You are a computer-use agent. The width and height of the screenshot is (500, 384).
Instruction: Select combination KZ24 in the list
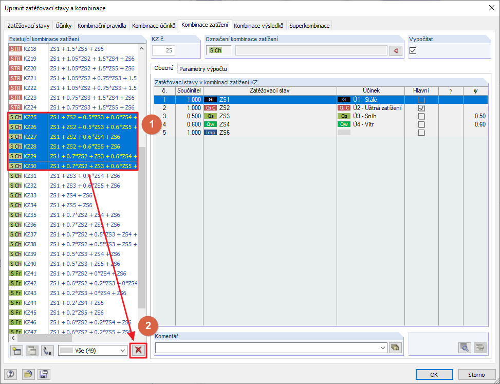(73, 107)
